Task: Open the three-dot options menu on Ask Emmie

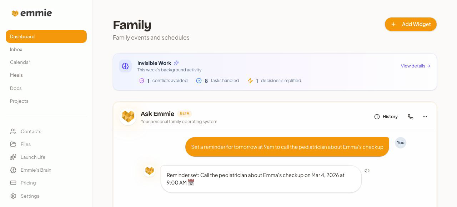Action: [x=425, y=117]
